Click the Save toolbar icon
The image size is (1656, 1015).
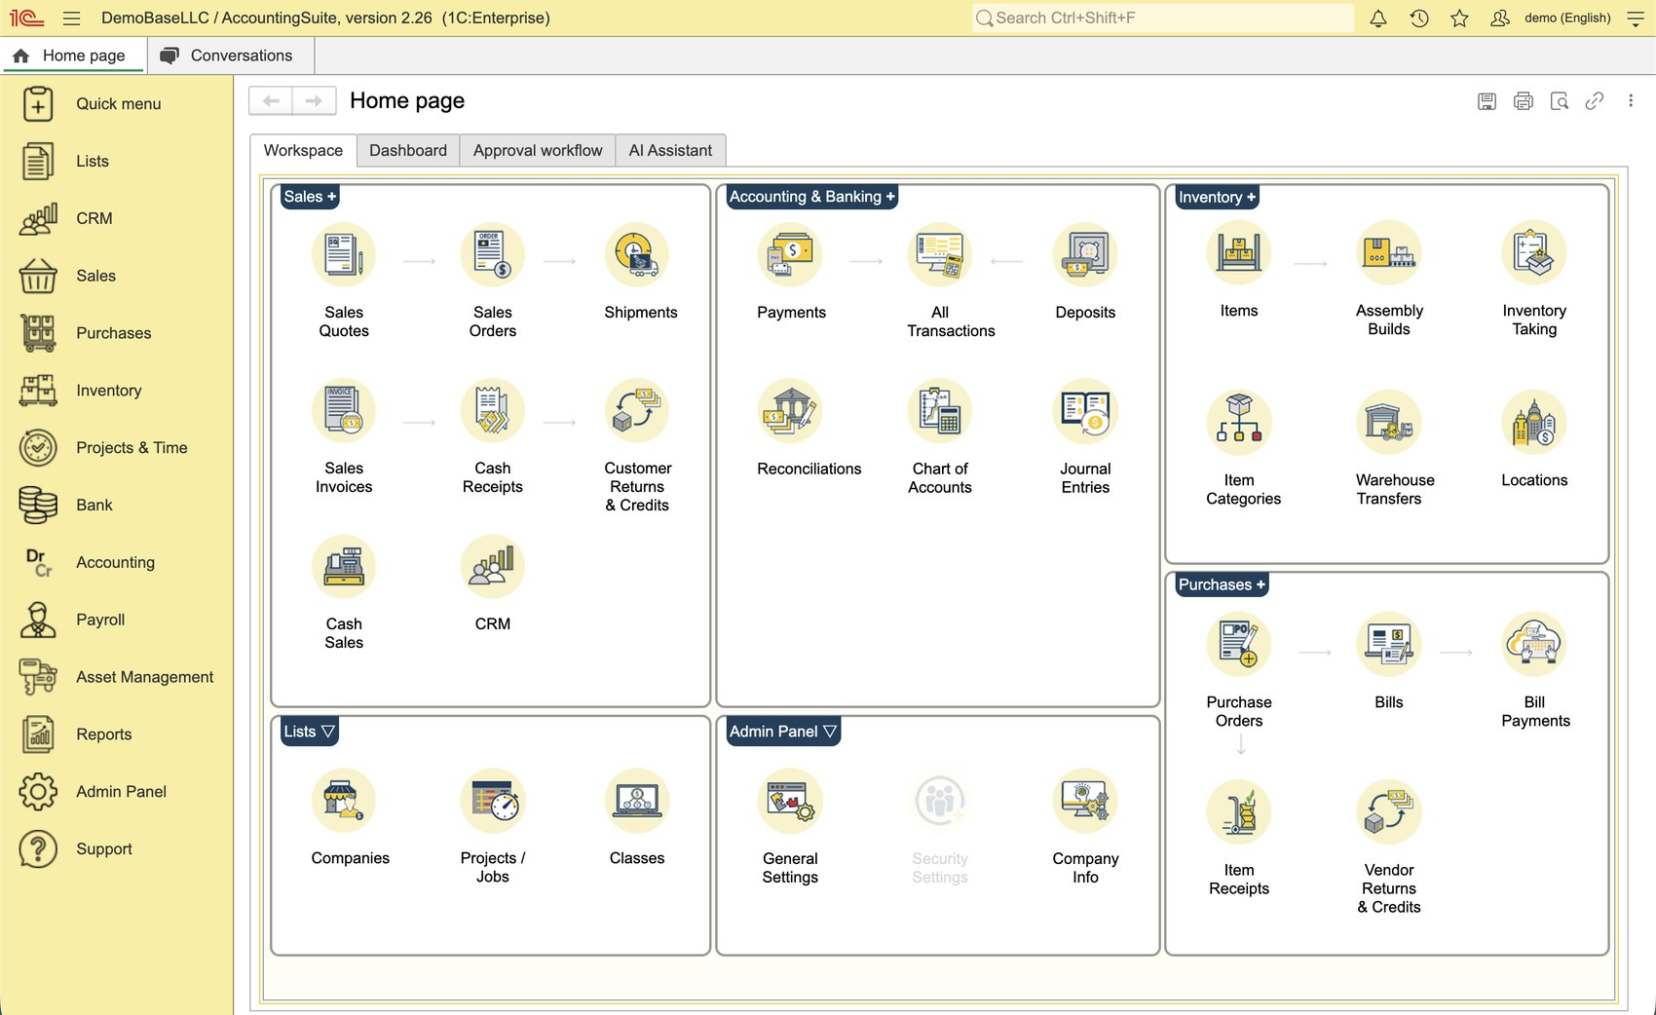(1487, 100)
